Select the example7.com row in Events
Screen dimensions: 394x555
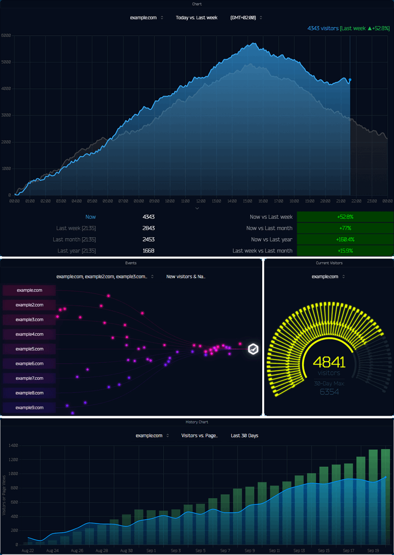tap(29, 378)
